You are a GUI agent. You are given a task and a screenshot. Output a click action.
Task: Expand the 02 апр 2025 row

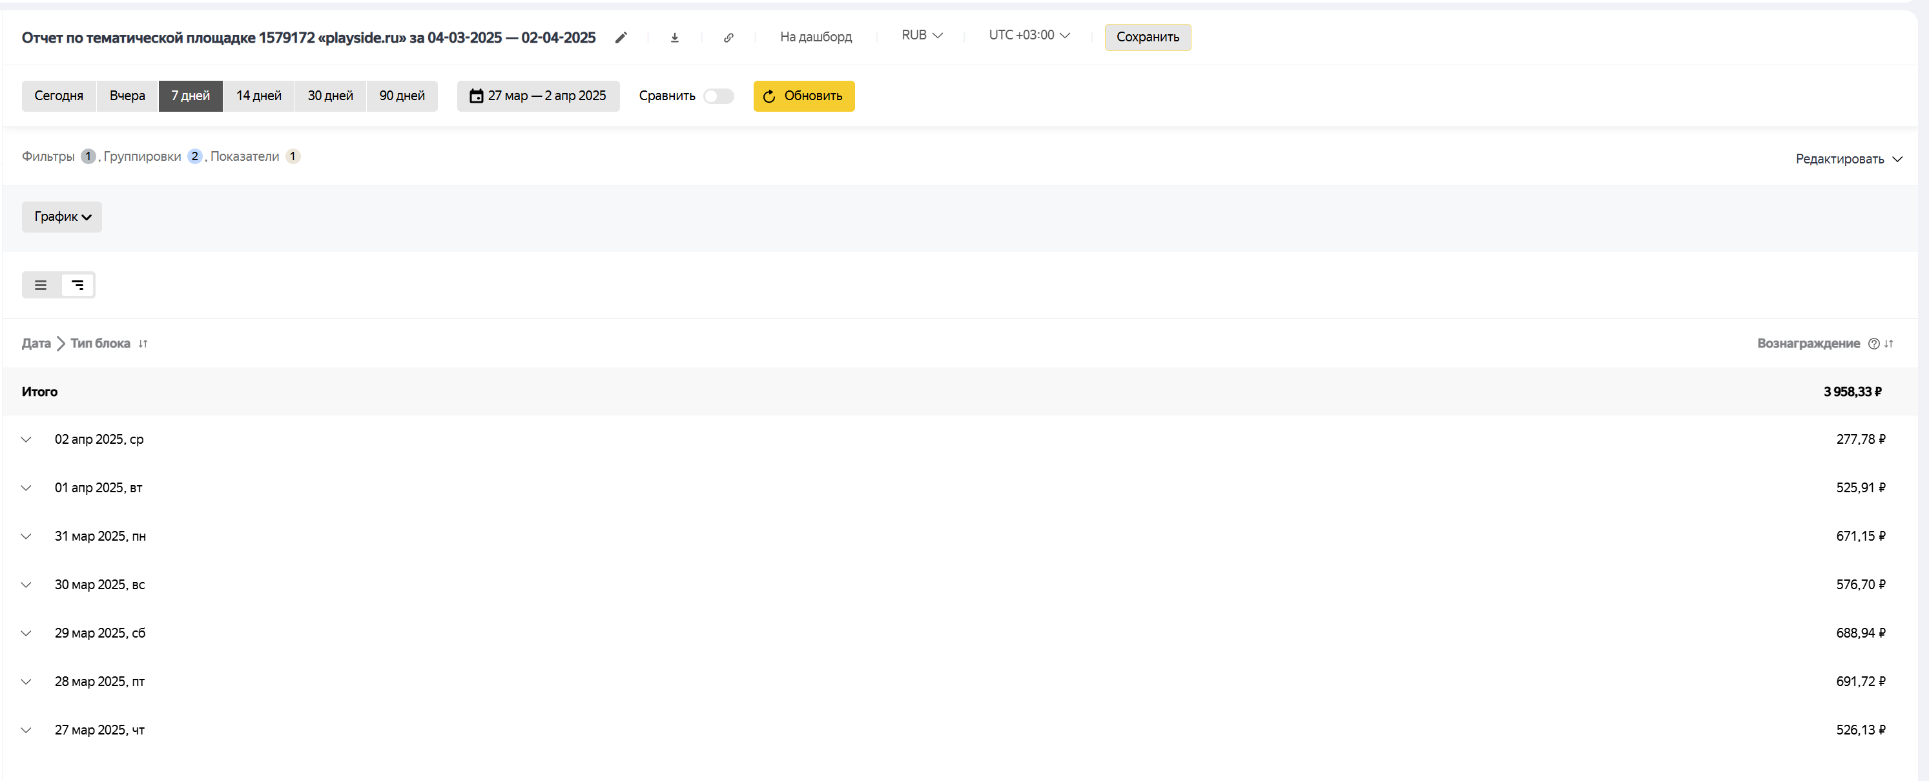[x=26, y=439]
